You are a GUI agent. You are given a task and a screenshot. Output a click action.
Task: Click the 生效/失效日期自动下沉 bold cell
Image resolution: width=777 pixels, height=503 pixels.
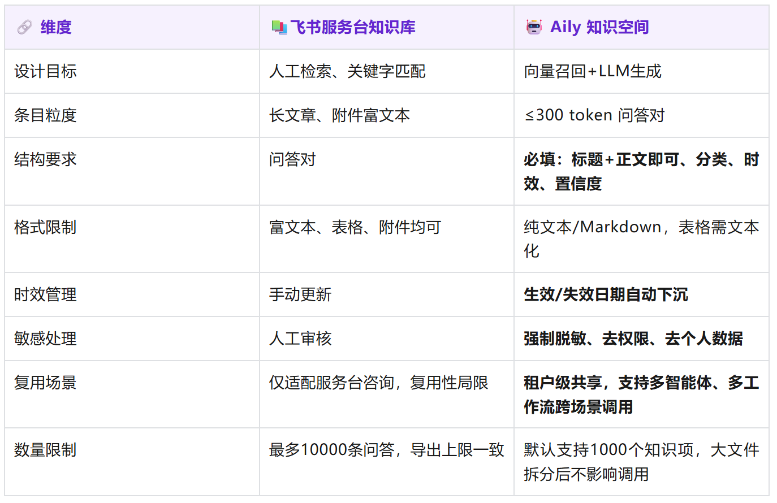coord(606,294)
